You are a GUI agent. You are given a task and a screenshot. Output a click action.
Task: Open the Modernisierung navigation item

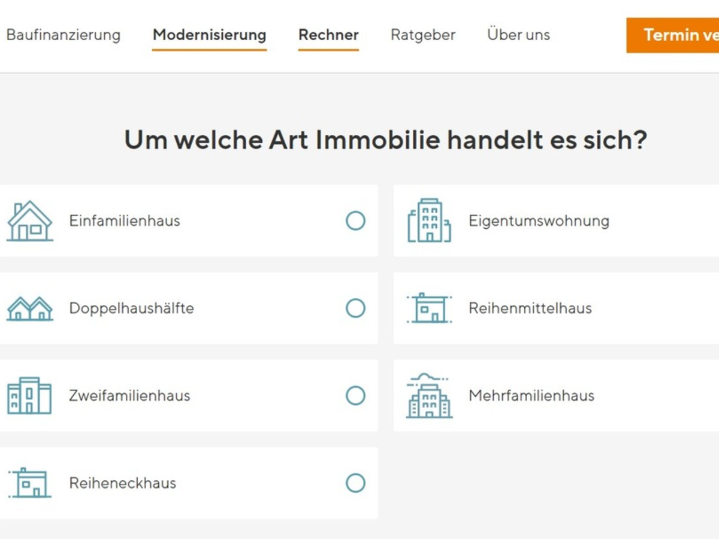[209, 35]
